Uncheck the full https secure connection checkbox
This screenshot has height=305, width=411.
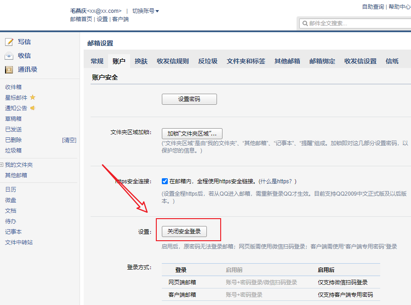165,181
